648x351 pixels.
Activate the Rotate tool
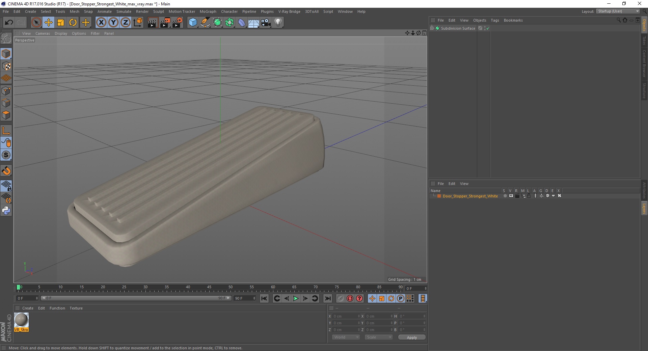click(73, 23)
